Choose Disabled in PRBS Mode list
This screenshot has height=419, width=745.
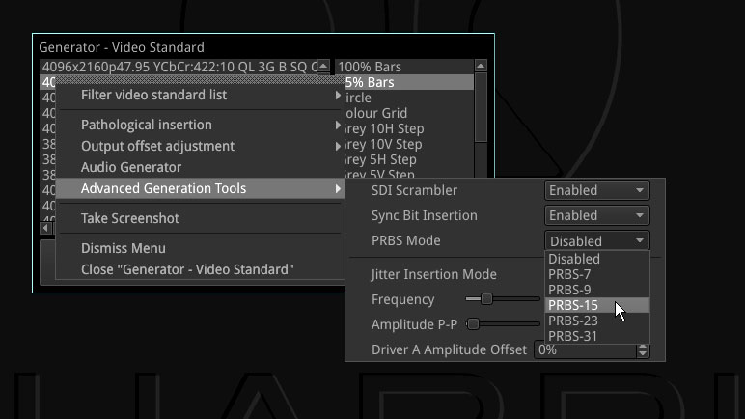point(596,259)
